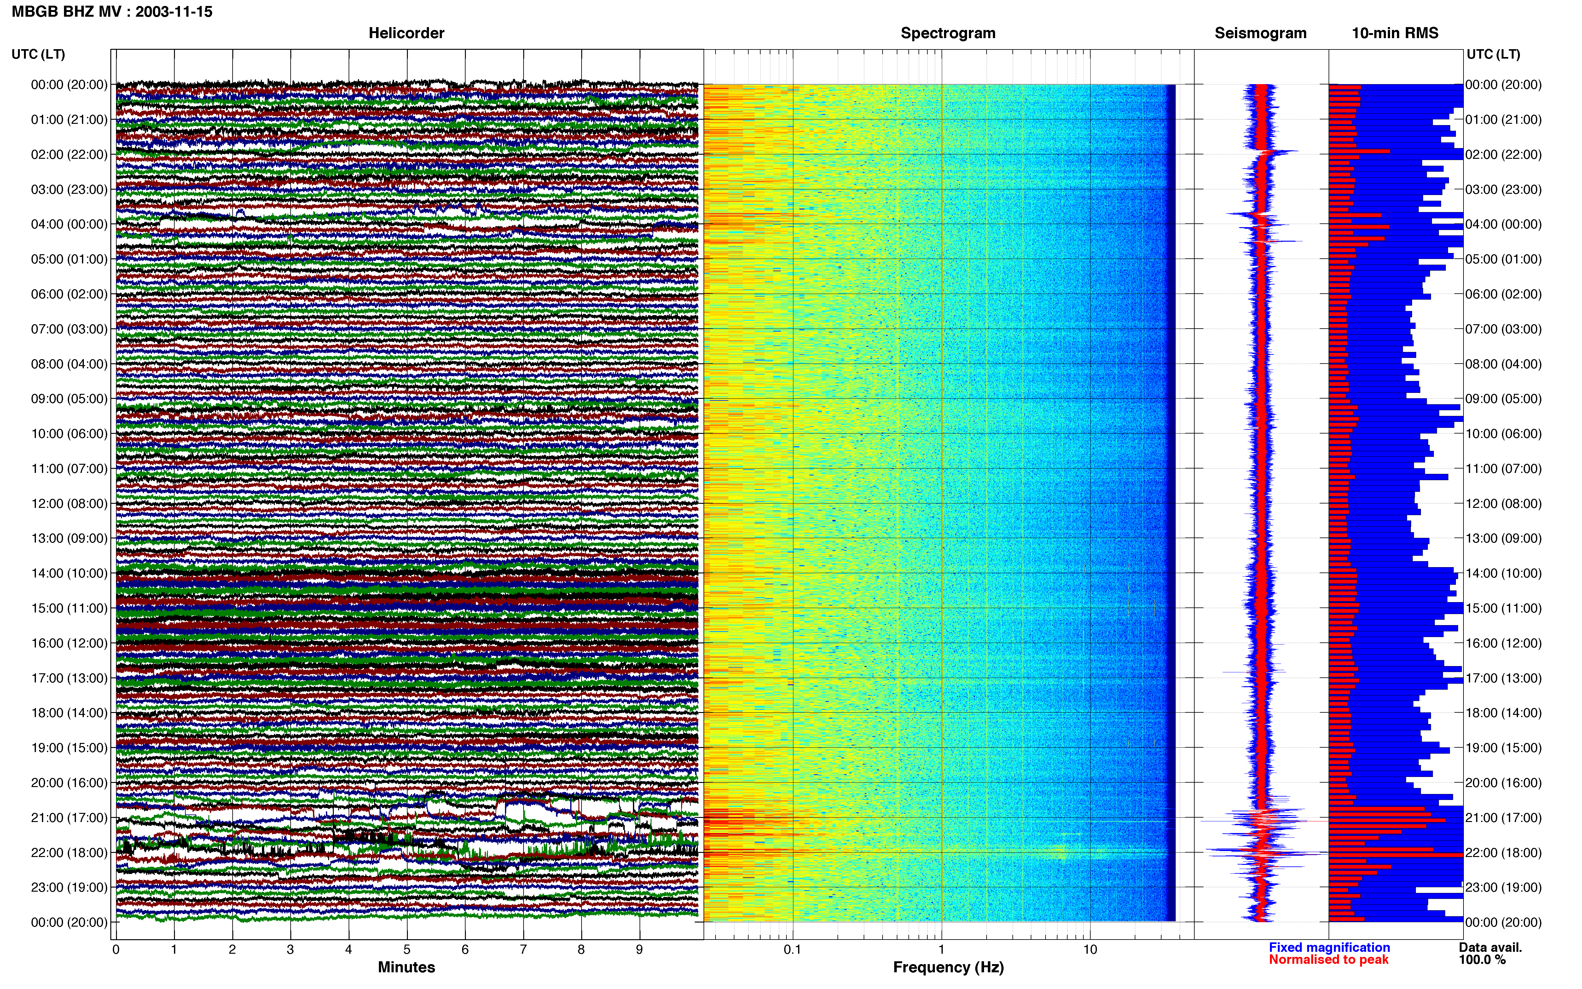
Task: Click left time label 04:00 (00:00)
Action: click(x=69, y=224)
